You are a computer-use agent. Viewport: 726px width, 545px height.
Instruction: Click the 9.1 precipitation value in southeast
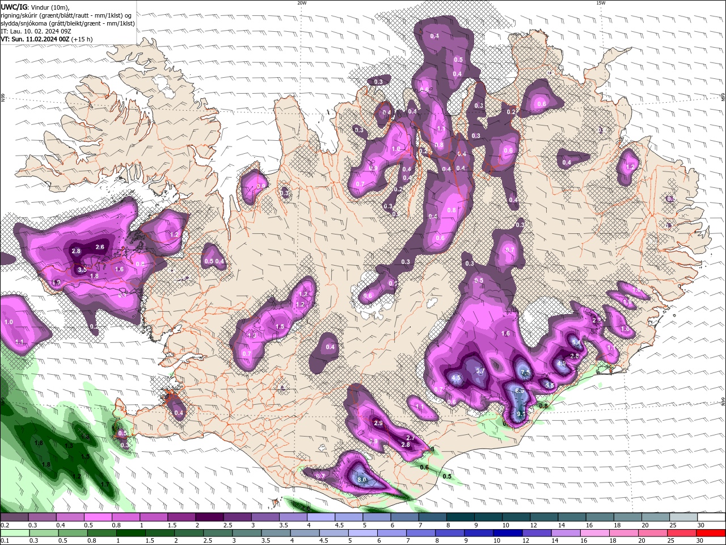(x=522, y=414)
